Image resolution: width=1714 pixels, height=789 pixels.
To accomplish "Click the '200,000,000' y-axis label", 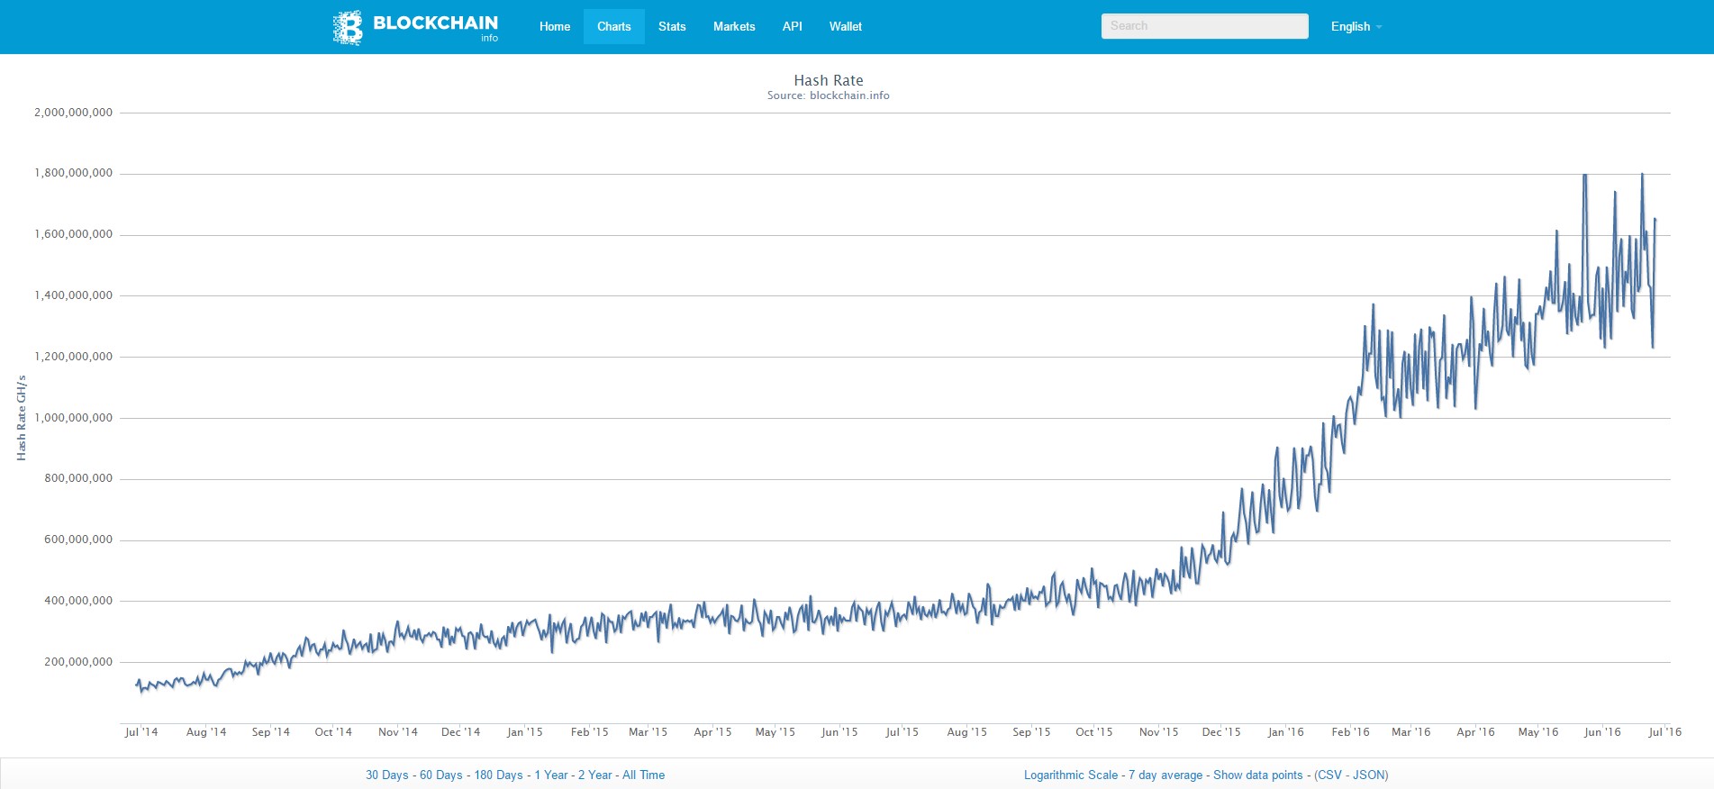I will coord(78,662).
